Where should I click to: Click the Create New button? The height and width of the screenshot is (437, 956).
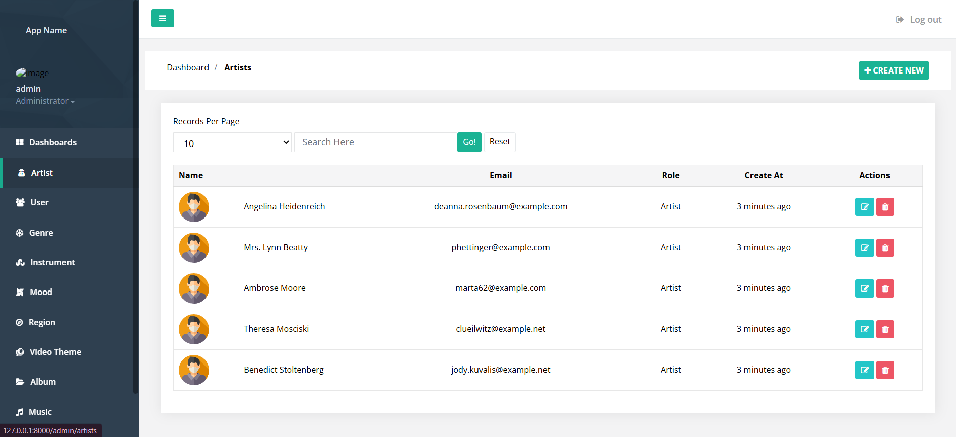click(894, 70)
